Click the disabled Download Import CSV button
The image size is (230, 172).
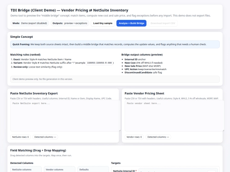(163, 23)
